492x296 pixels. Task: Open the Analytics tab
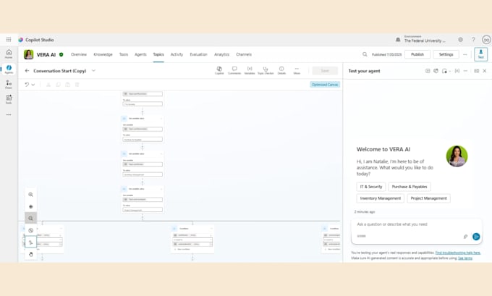pyautogui.click(x=222, y=54)
